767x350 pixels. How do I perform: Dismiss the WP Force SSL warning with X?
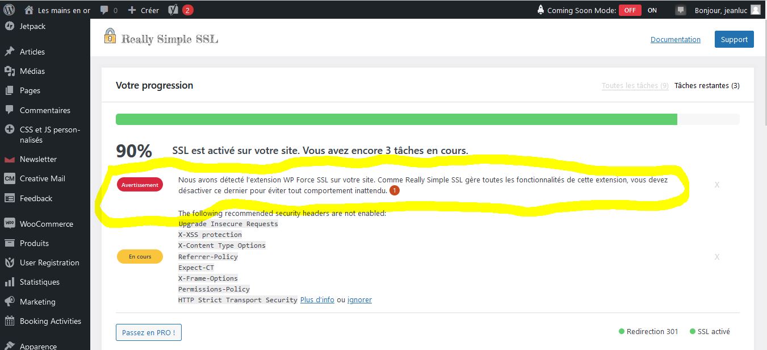pyautogui.click(x=716, y=185)
